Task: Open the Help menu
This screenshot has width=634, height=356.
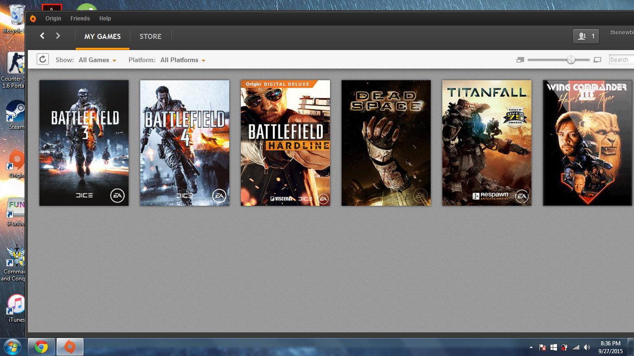Action: (x=105, y=19)
